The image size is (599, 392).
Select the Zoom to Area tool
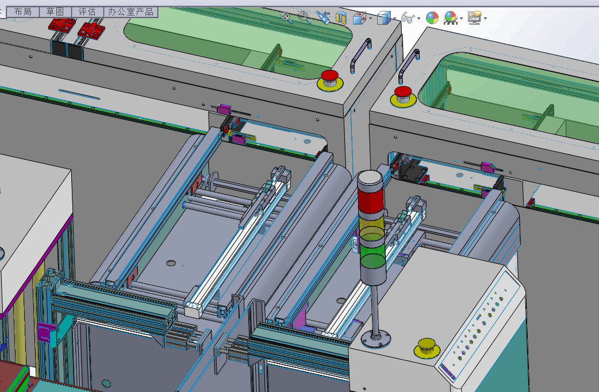[x=305, y=18]
